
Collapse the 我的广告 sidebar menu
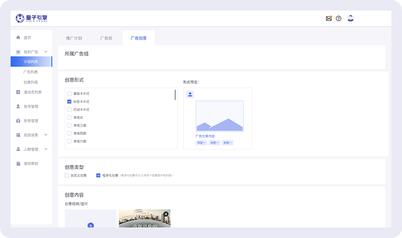[46, 52]
